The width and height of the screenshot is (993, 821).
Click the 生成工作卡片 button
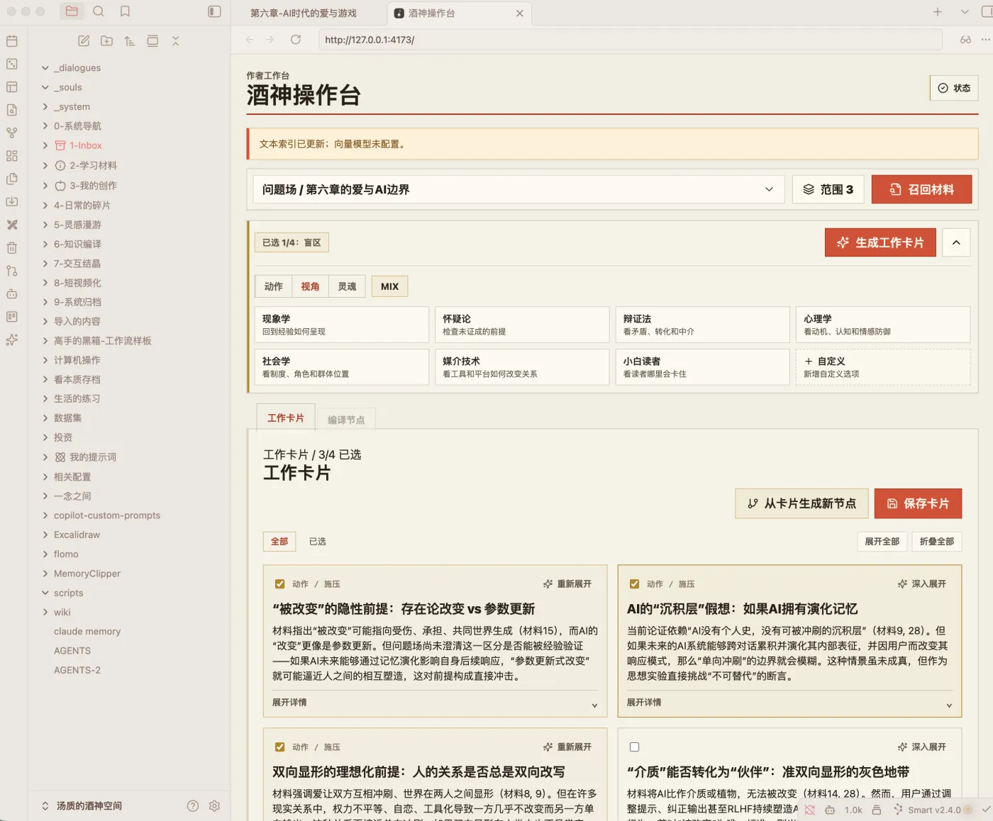pyautogui.click(x=880, y=242)
